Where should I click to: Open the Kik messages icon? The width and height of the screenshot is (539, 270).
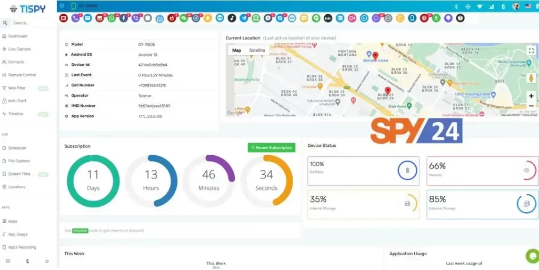328,18
